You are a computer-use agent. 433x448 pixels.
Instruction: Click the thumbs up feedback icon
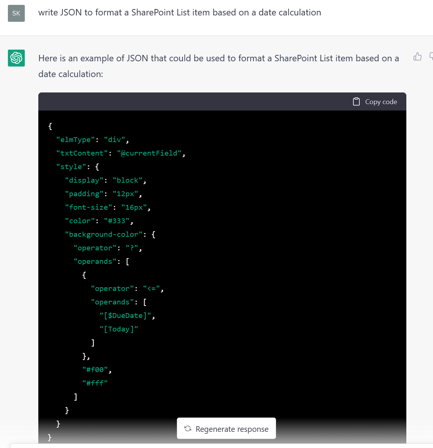tap(417, 57)
